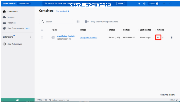Click the Port(s) column header
This screenshot has height=104, width=181.
click(x=126, y=30)
